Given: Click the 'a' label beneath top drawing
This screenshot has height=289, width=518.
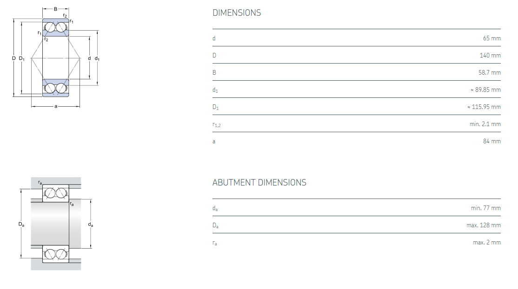Looking at the screenshot, I should (x=56, y=107).
